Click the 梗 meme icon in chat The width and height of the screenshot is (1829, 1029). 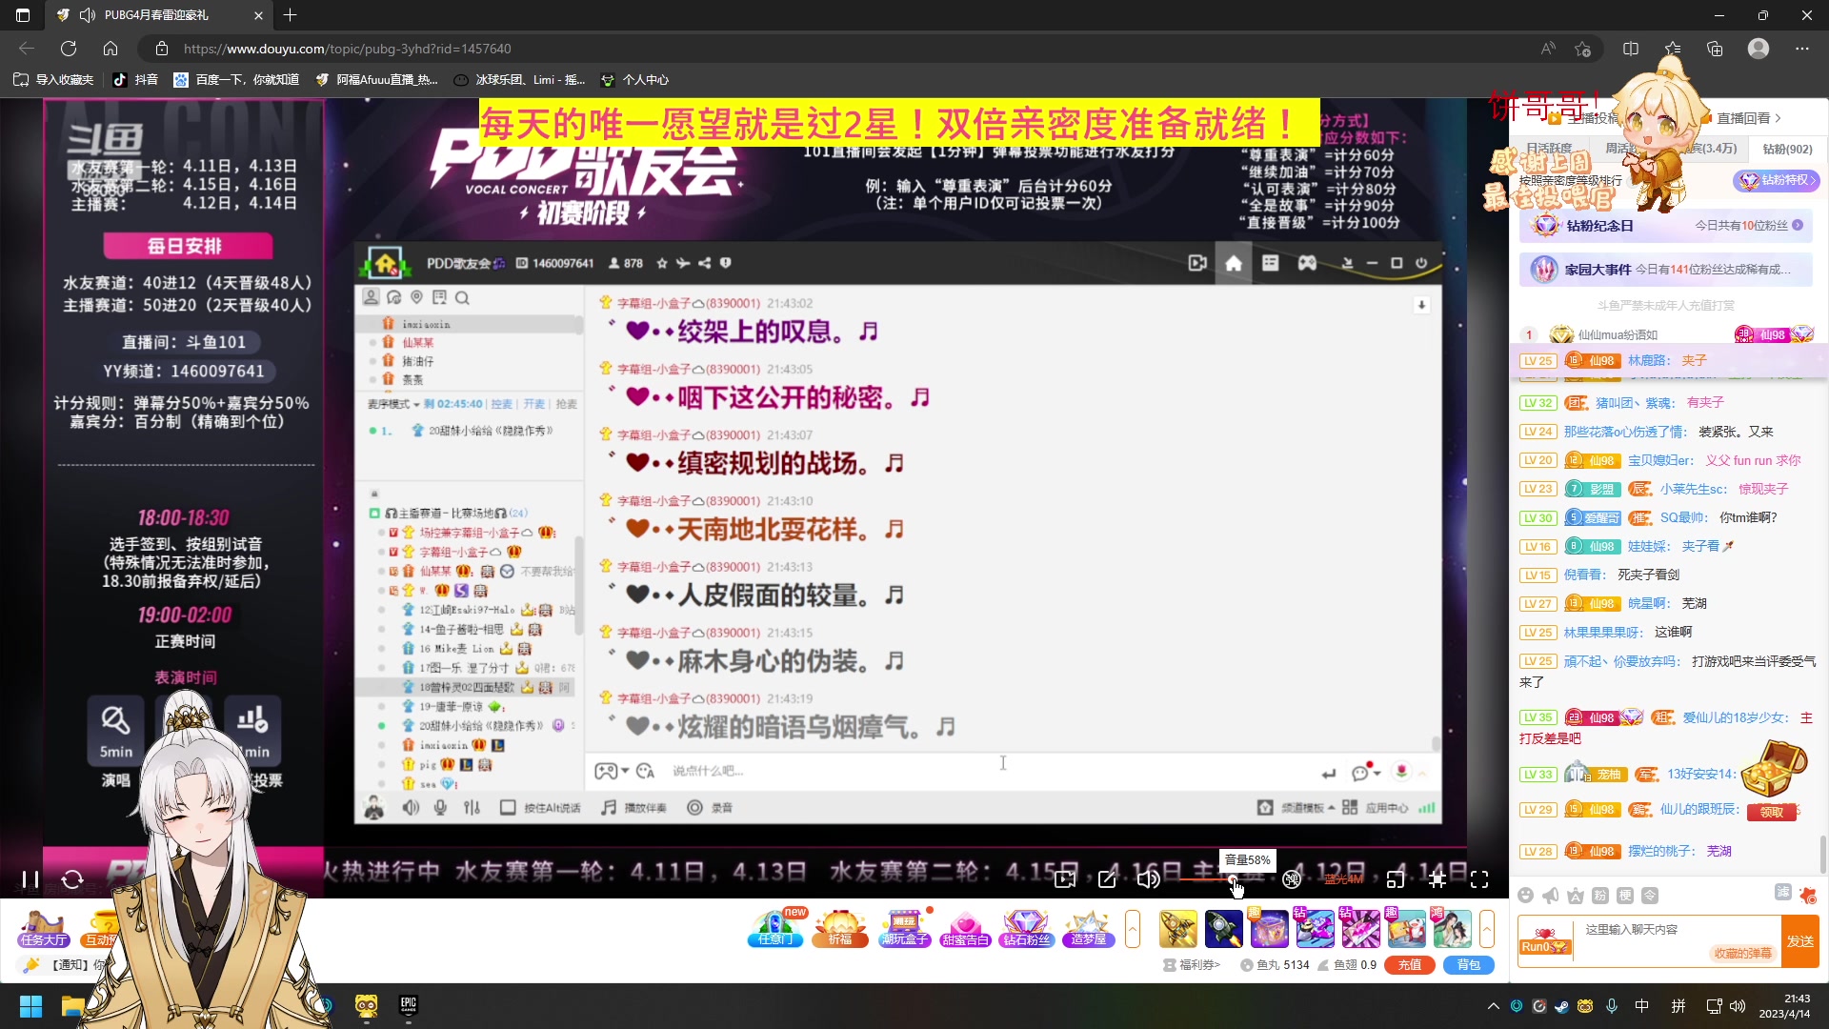1625,896
